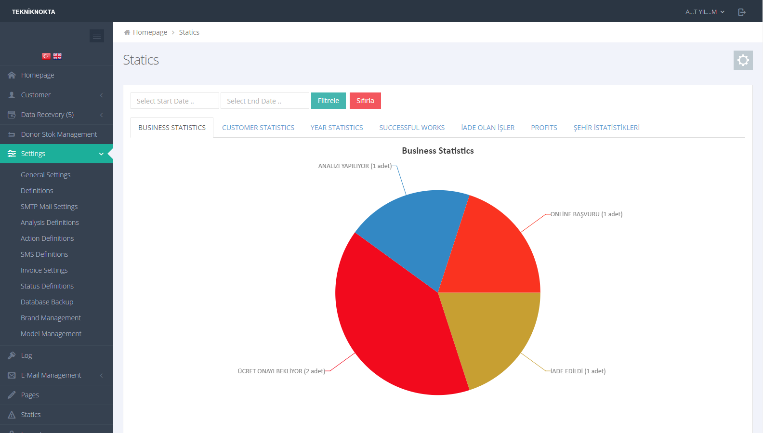Toggle the sidebar hamburger menu
Screen dimensions: 763x433
97,36
